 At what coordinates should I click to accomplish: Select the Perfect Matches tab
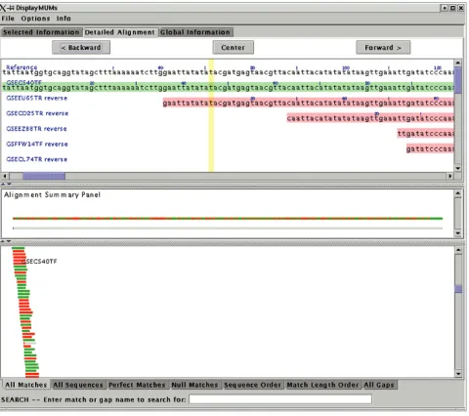(137, 385)
